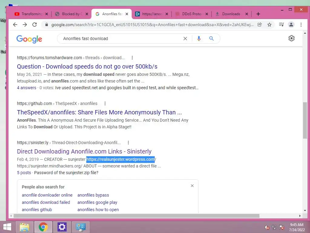Submit search with magnifying glass icon
310x233 pixels.
click(x=211, y=39)
